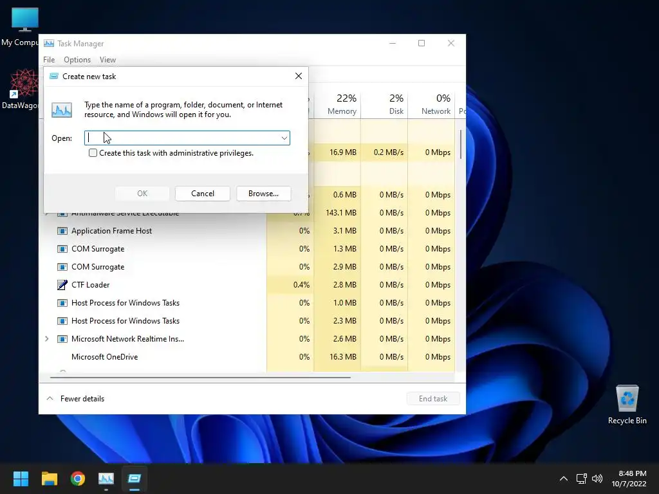Click the End task button
Viewport: 659px width, 494px height.
click(433, 399)
